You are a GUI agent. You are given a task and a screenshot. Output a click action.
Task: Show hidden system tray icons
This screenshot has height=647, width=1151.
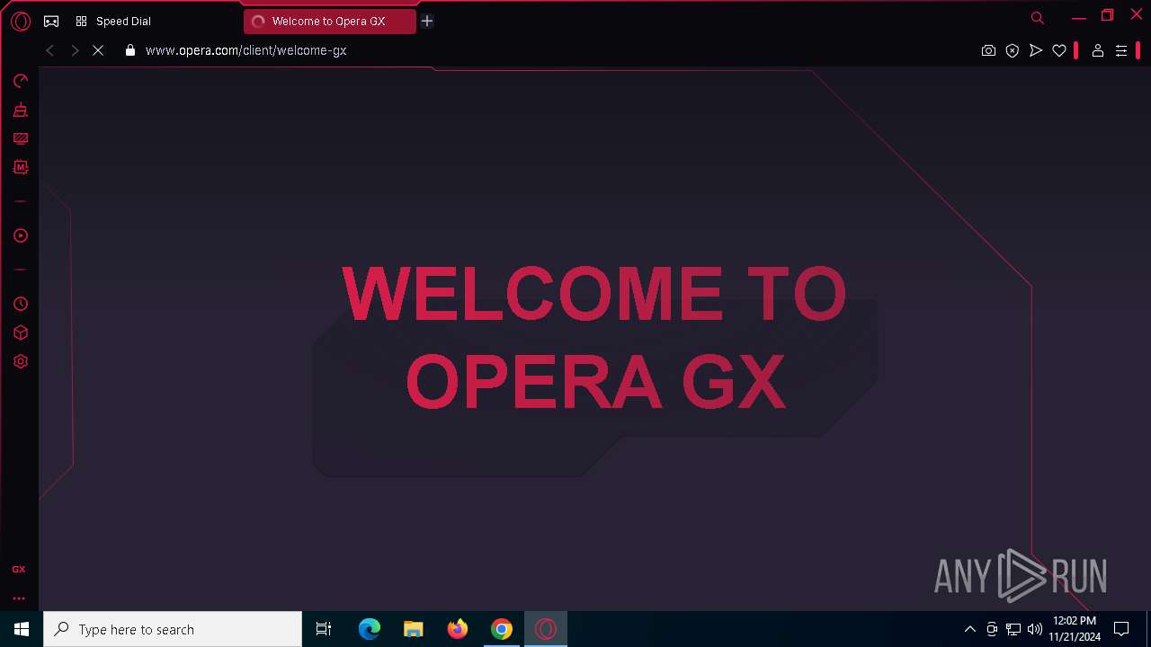point(969,629)
